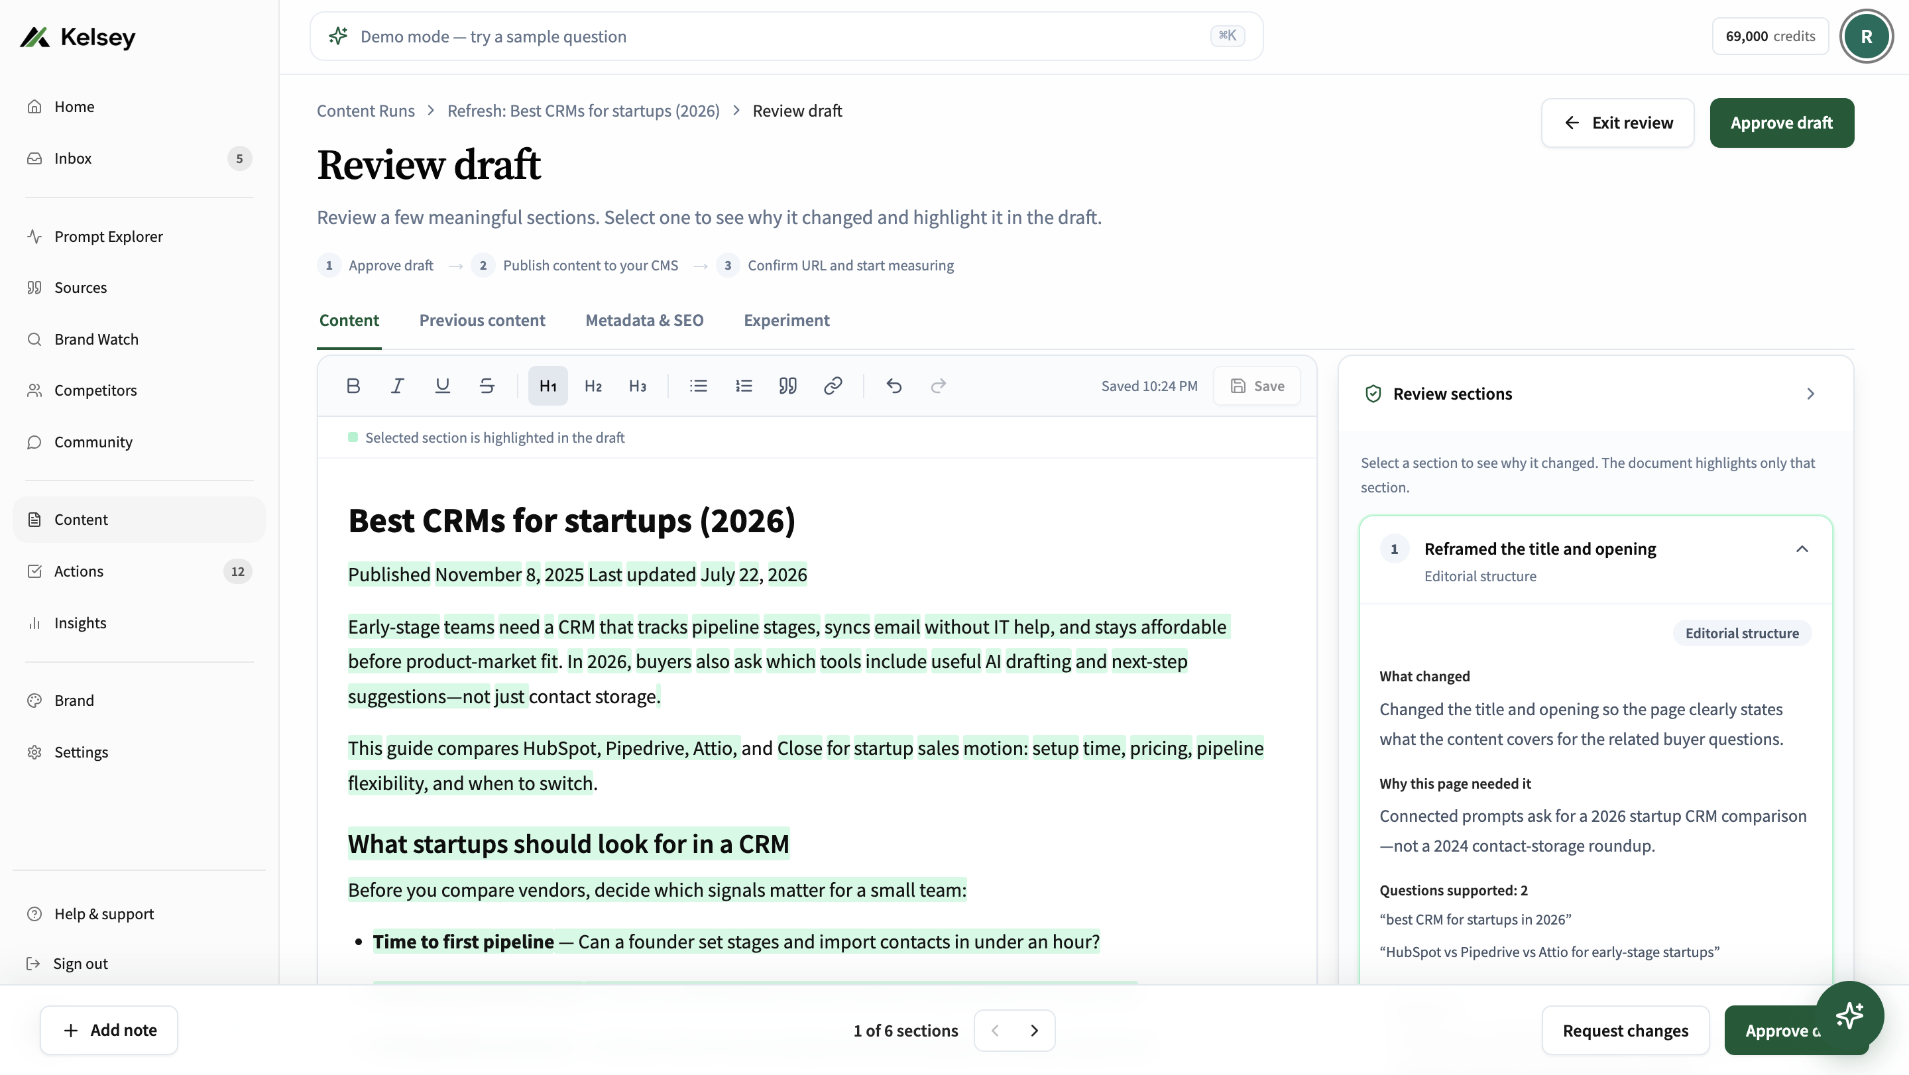Collapse the Review sections panel chevron

tap(1810, 394)
